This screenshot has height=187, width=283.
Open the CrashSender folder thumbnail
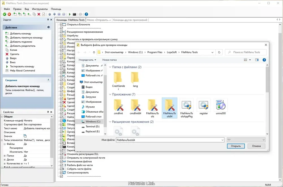[x=118, y=80]
